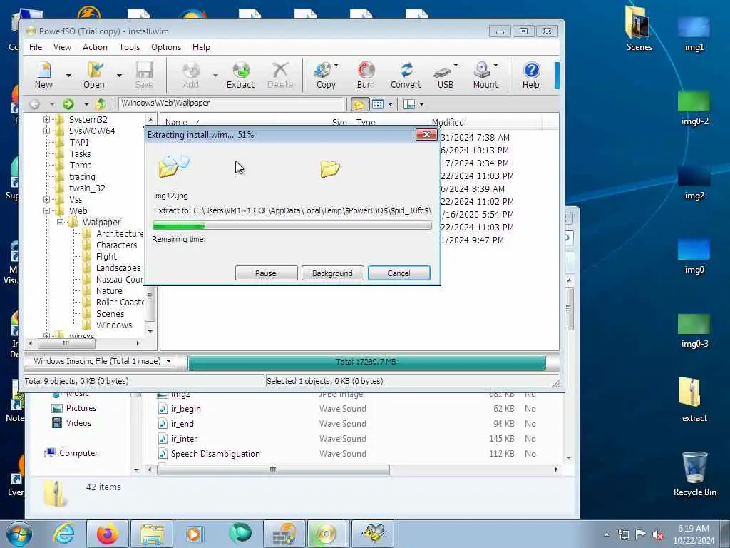Select the Scenes folder in tree

[110, 314]
